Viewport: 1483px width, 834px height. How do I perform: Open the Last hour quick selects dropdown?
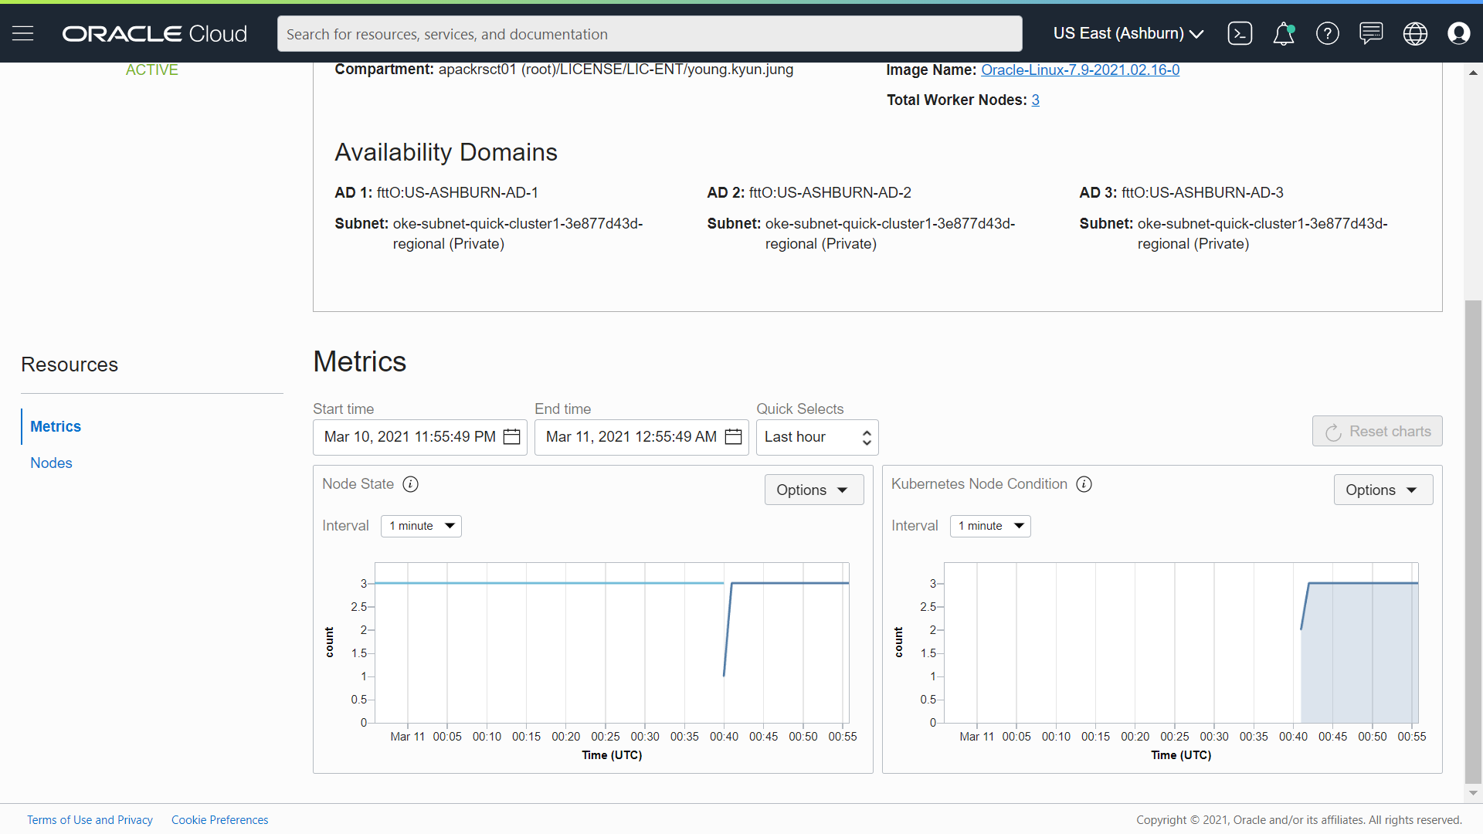(x=817, y=437)
